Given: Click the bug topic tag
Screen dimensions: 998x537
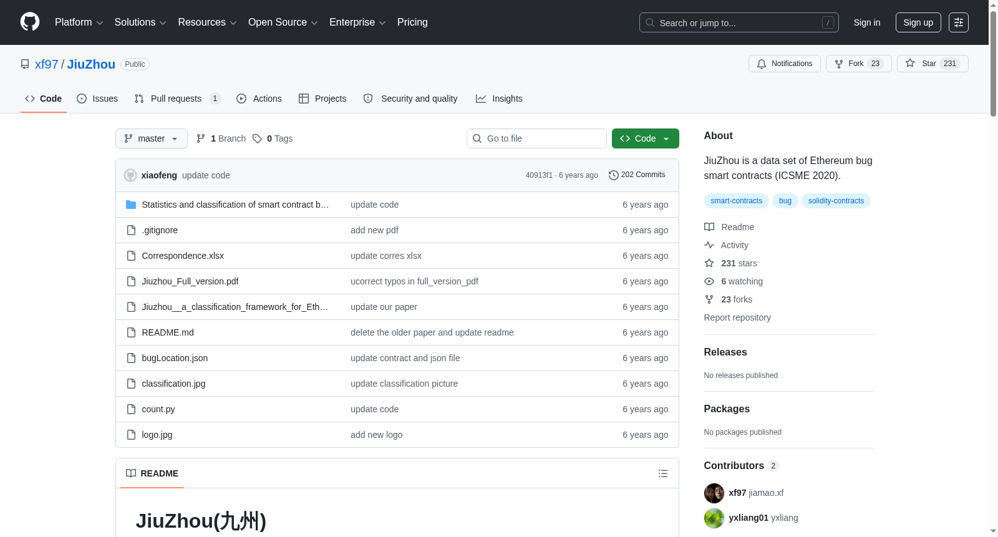Looking at the screenshot, I should click(x=785, y=201).
